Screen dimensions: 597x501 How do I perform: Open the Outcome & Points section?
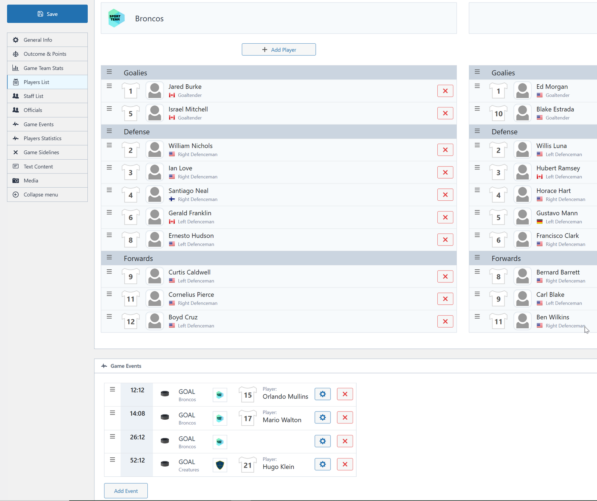pyautogui.click(x=45, y=54)
